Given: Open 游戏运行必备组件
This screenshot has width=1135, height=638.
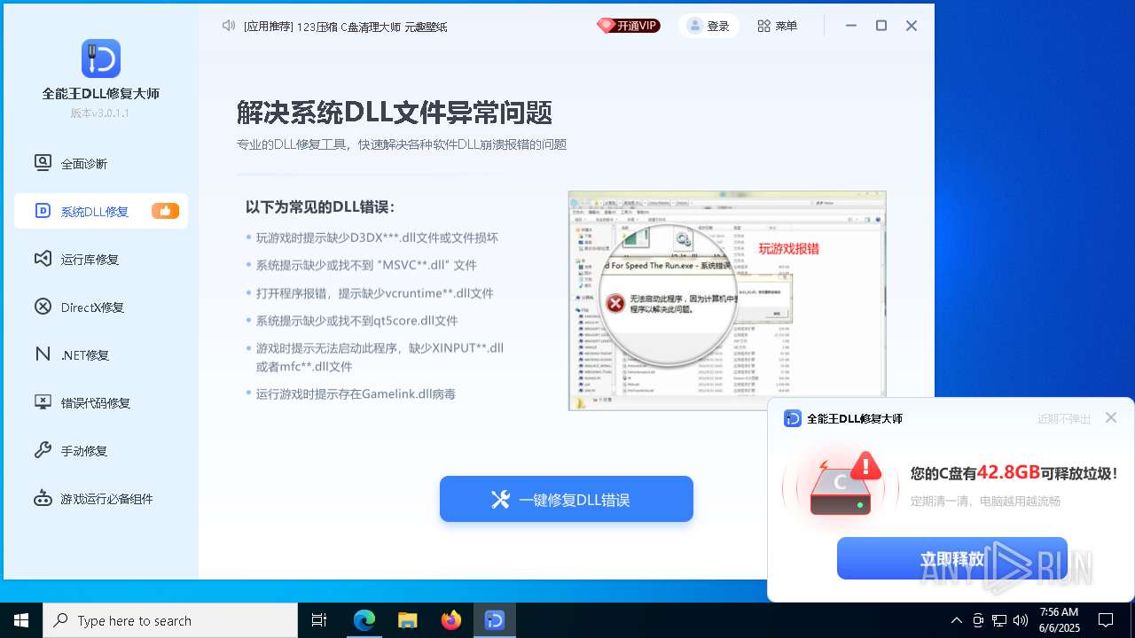Looking at the screenshot, I should [x=100, y=498].
